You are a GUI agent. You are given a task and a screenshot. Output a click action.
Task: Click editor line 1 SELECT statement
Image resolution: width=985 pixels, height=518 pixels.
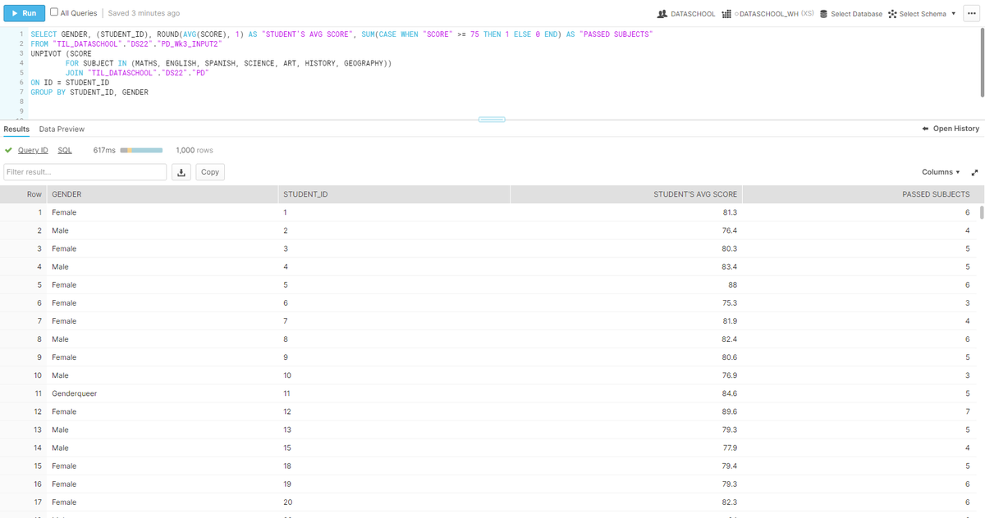point(342,34)
